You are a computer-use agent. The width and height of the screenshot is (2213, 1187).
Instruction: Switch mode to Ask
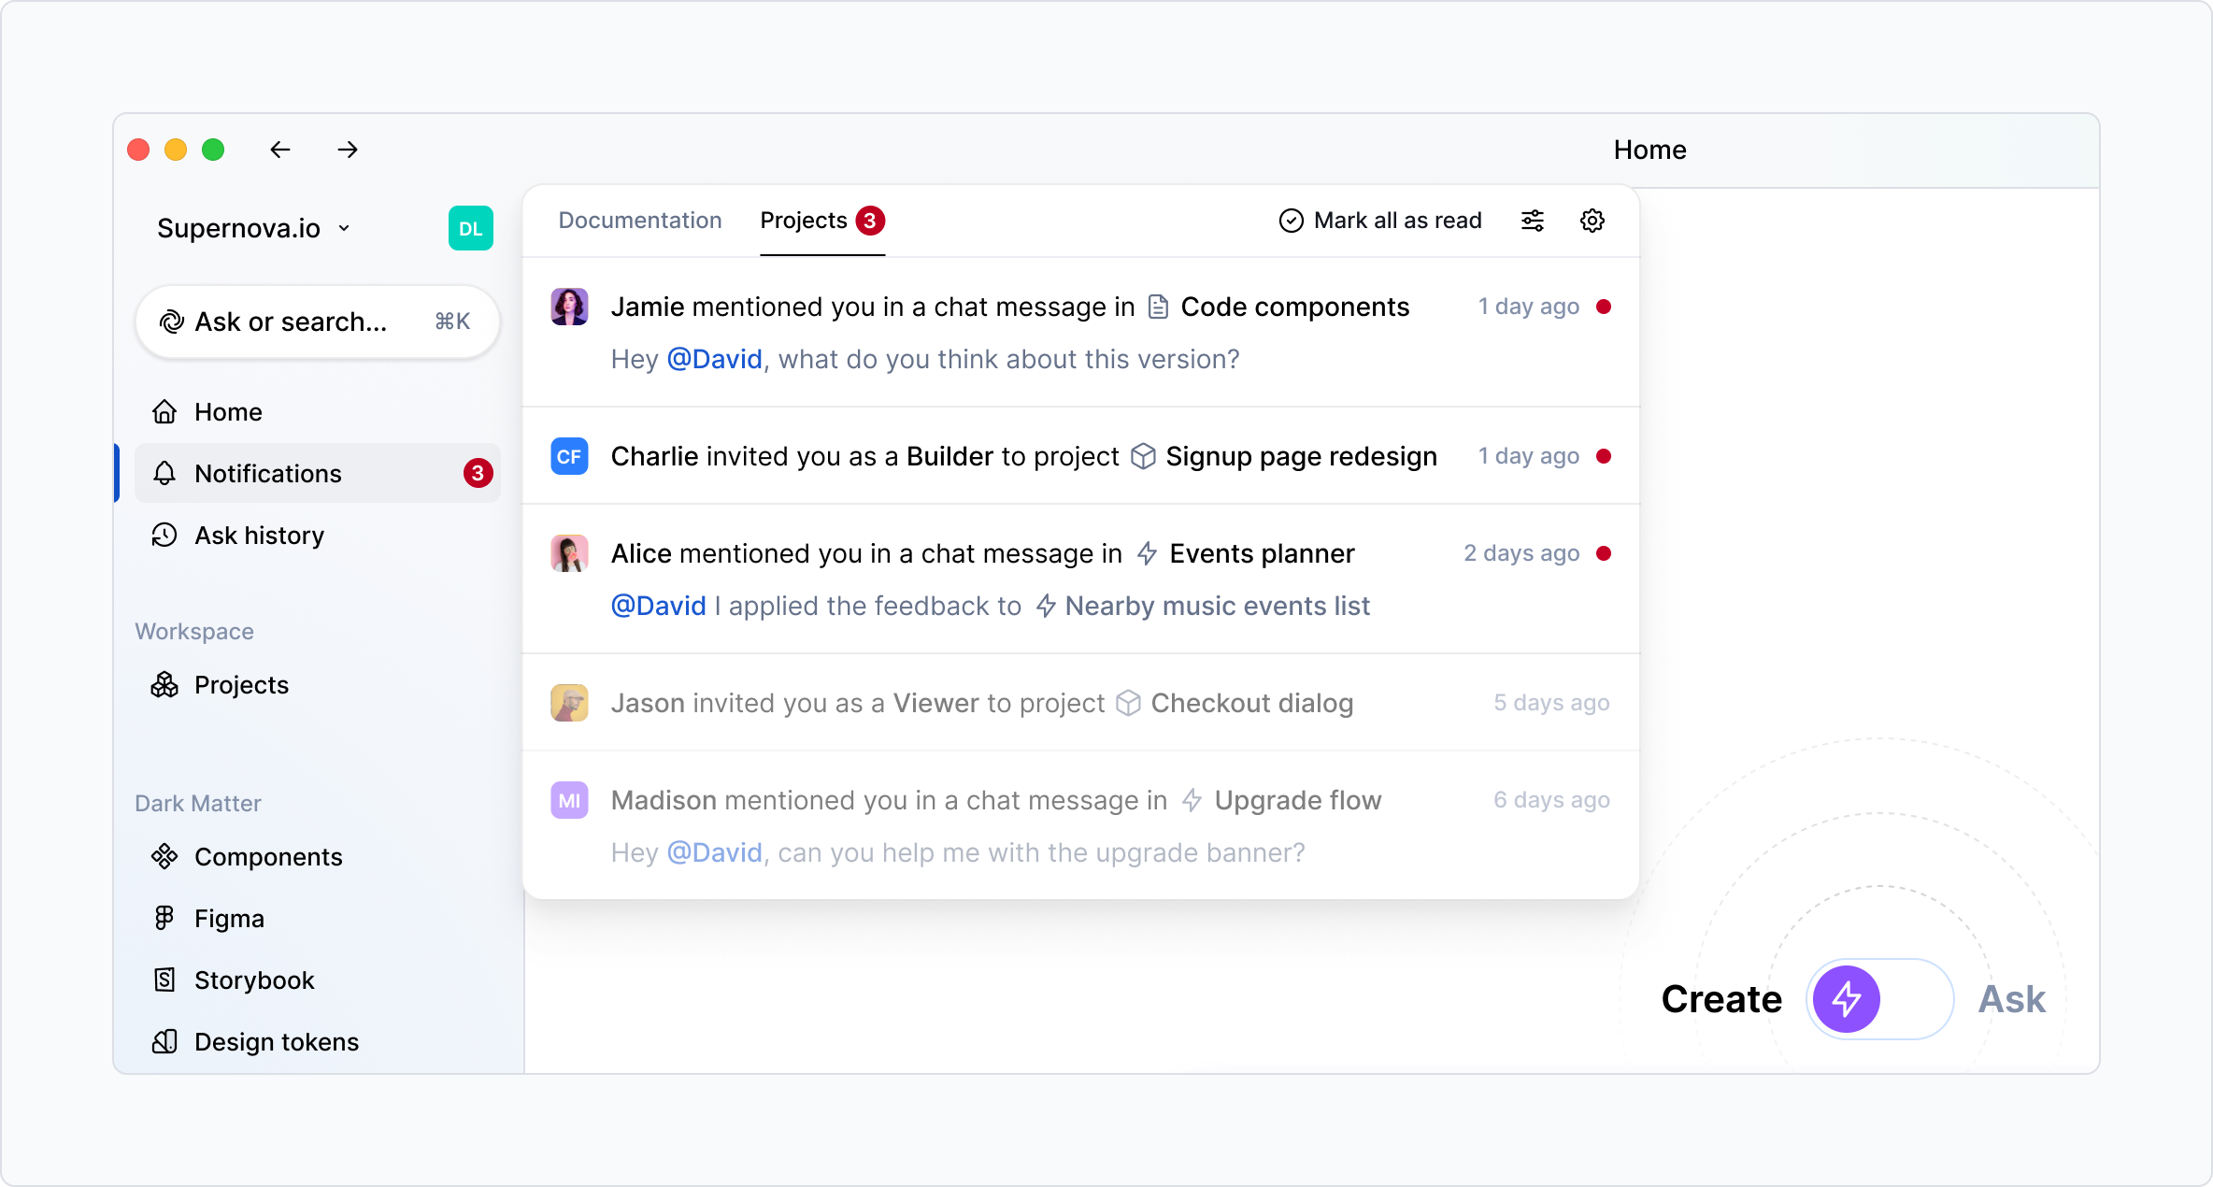(2011, 1000)
